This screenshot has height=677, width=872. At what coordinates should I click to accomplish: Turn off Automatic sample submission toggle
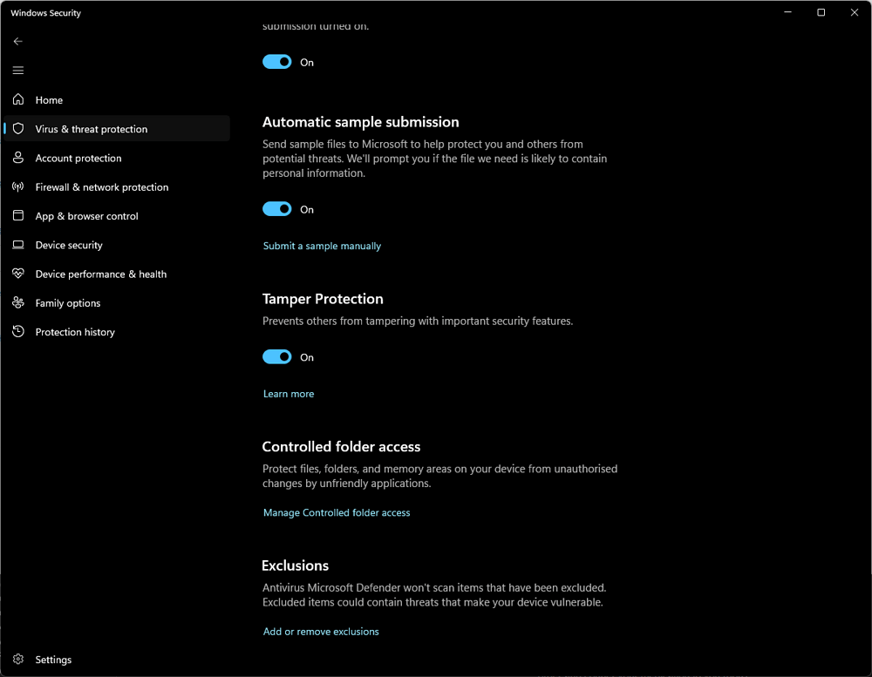pos(277,209)
